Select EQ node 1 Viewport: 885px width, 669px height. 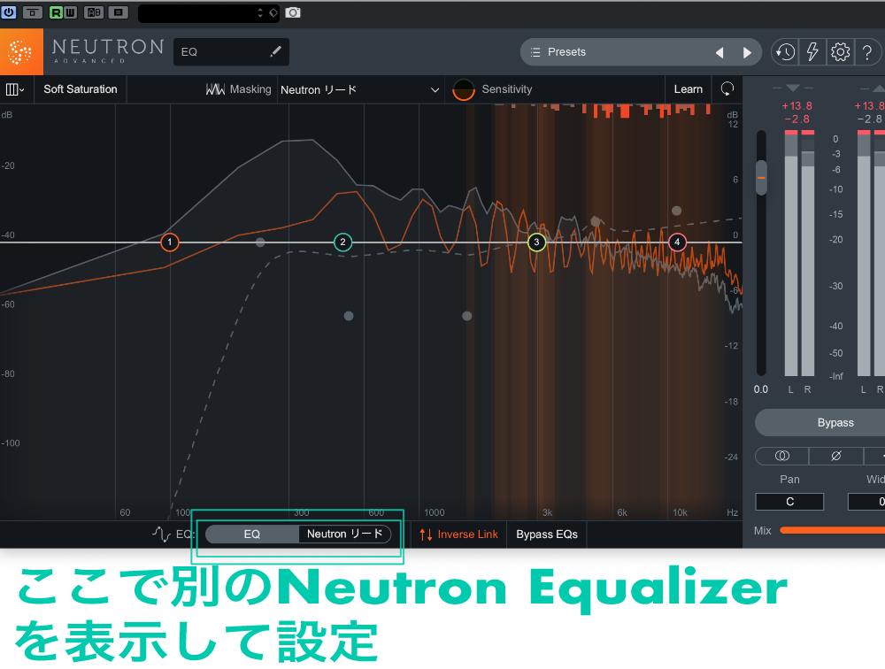(169, 242)
